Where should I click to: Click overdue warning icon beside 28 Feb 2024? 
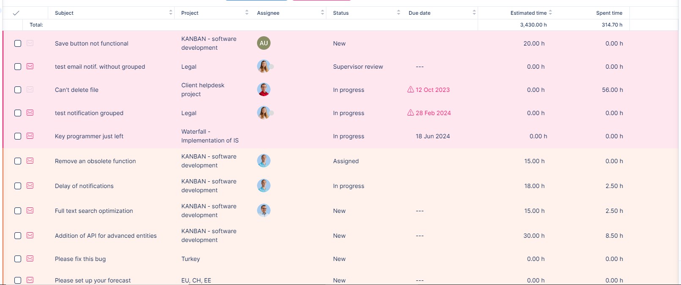[x=410, y=113]
